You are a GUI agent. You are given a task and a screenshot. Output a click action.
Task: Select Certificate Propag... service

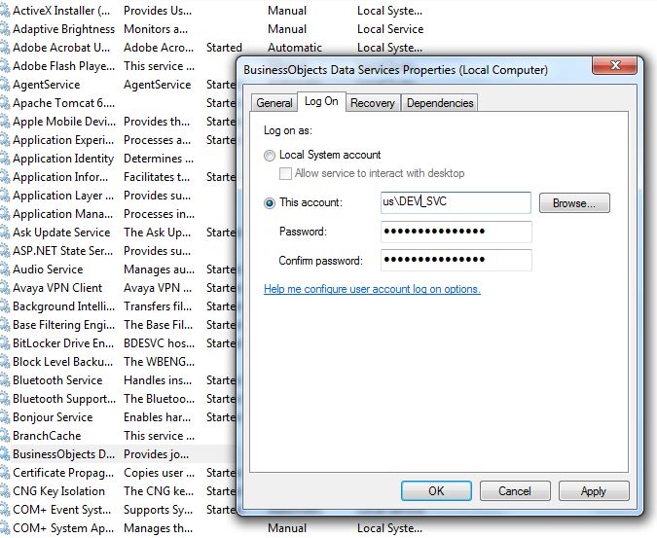[x=63, y=473]
